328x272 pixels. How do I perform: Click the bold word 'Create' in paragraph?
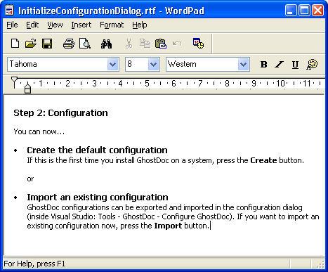click(x=263, y=160)
